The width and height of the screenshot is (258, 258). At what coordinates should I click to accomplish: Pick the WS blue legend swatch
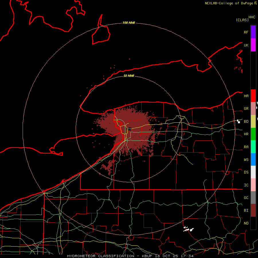coord(253,159)
